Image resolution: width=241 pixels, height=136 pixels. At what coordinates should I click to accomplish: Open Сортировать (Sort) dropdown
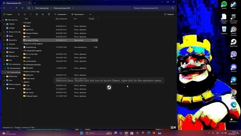point(61,14)
